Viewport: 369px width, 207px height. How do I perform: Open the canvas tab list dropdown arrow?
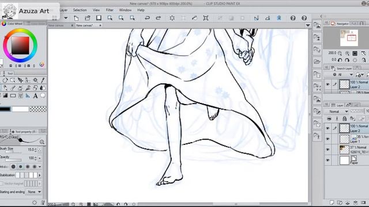click(308, 25)
